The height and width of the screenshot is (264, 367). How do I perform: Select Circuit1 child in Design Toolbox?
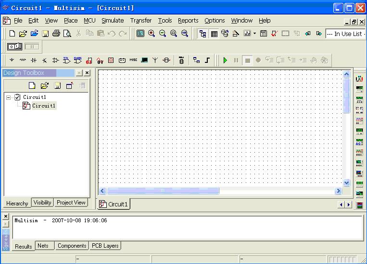(44, 106)
